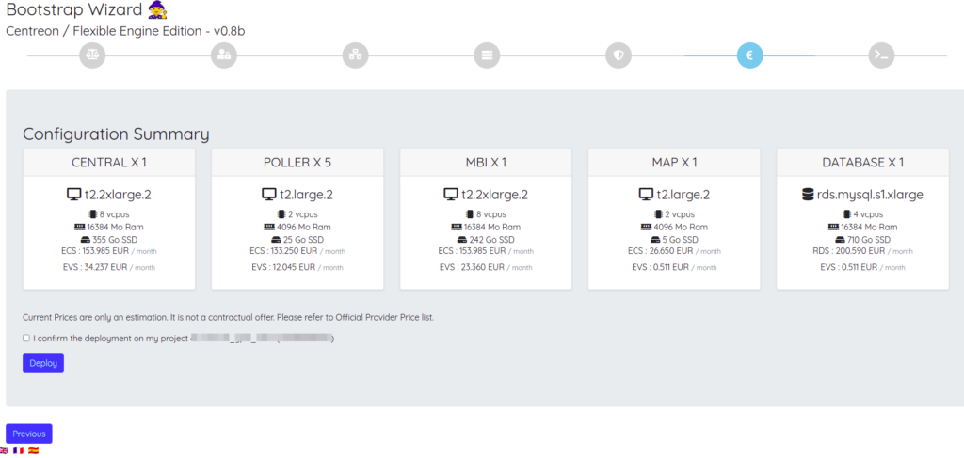Click the MBI X 1 card header

pos(486,163)
